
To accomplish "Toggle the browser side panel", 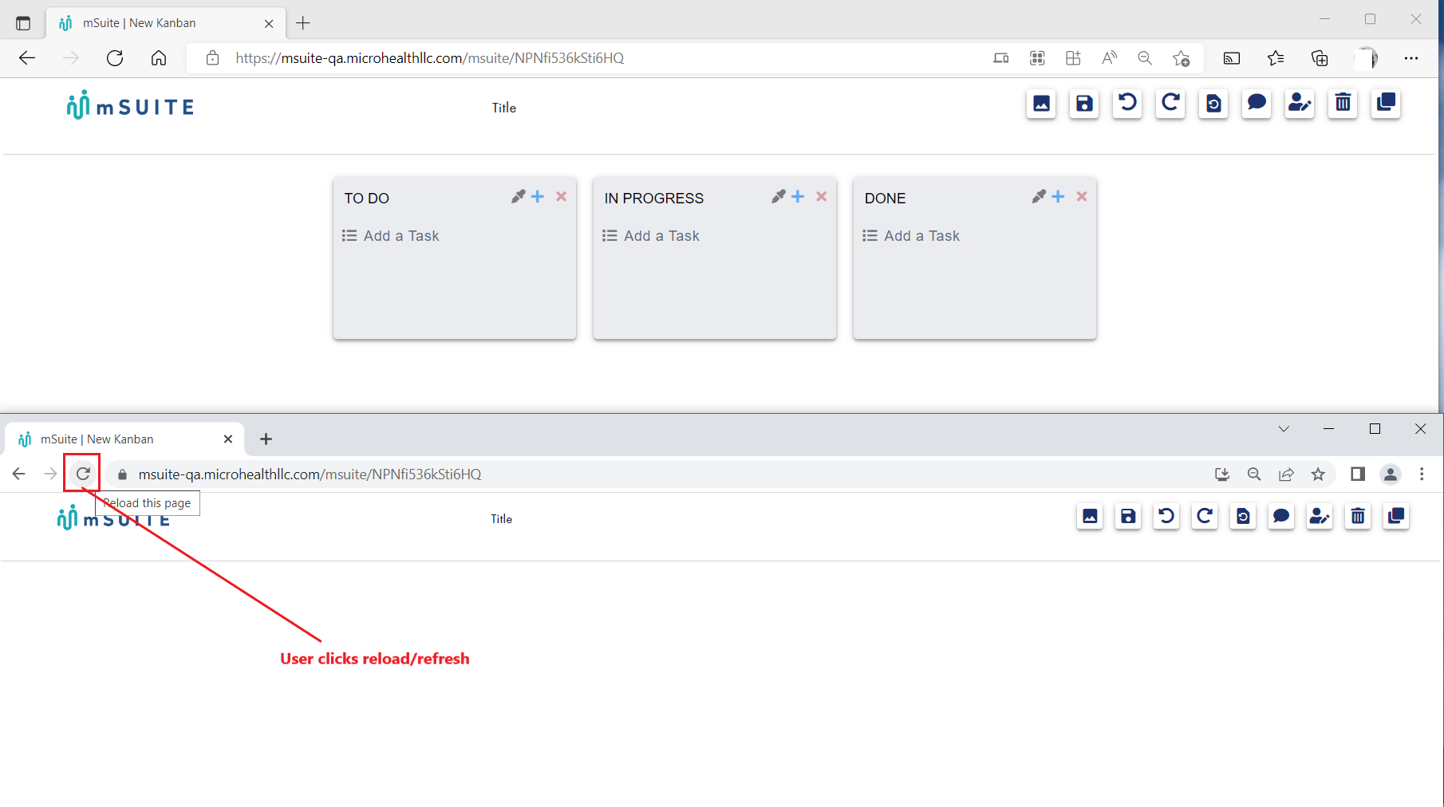I will [x=1357, y=474].
